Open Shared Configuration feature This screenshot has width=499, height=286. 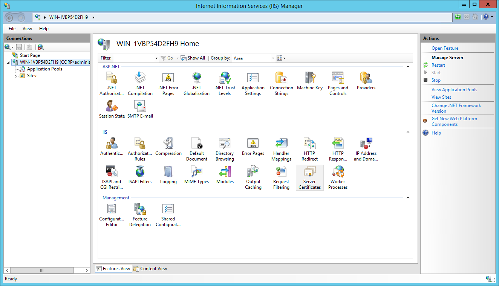[168, 215]
